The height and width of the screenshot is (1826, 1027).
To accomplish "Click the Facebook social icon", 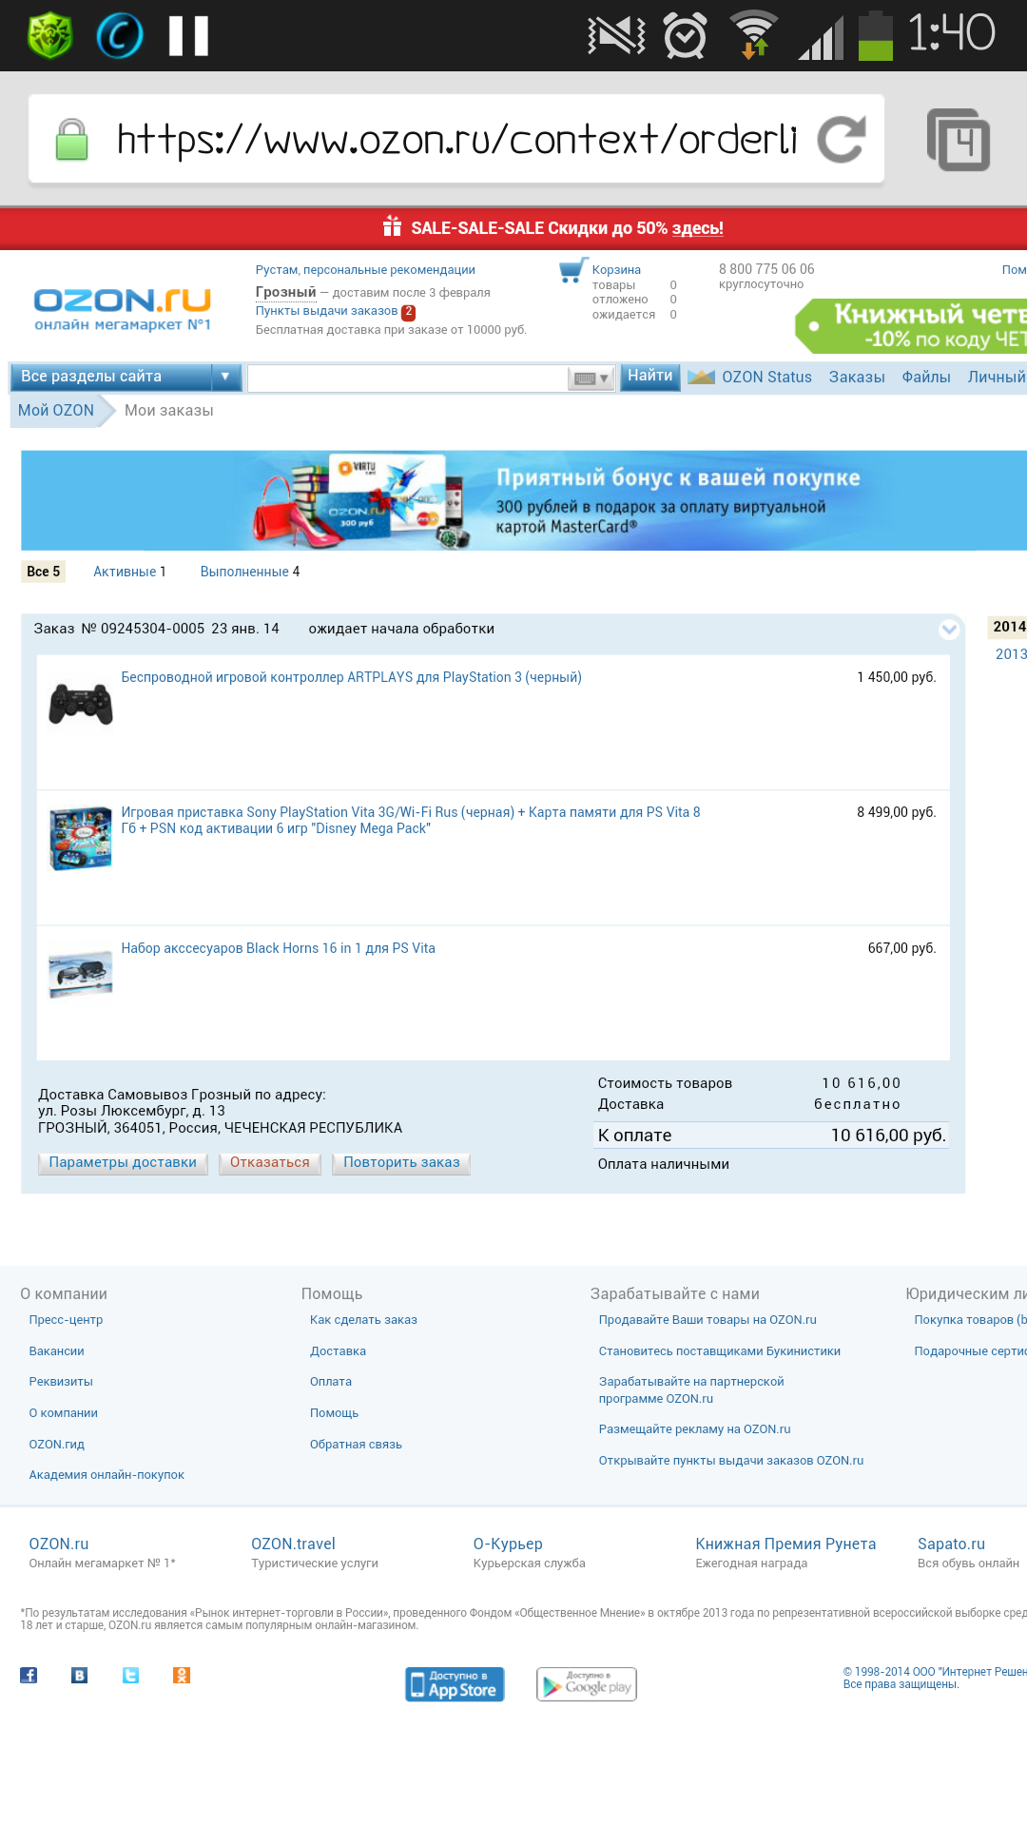I will pos(29,1675).
